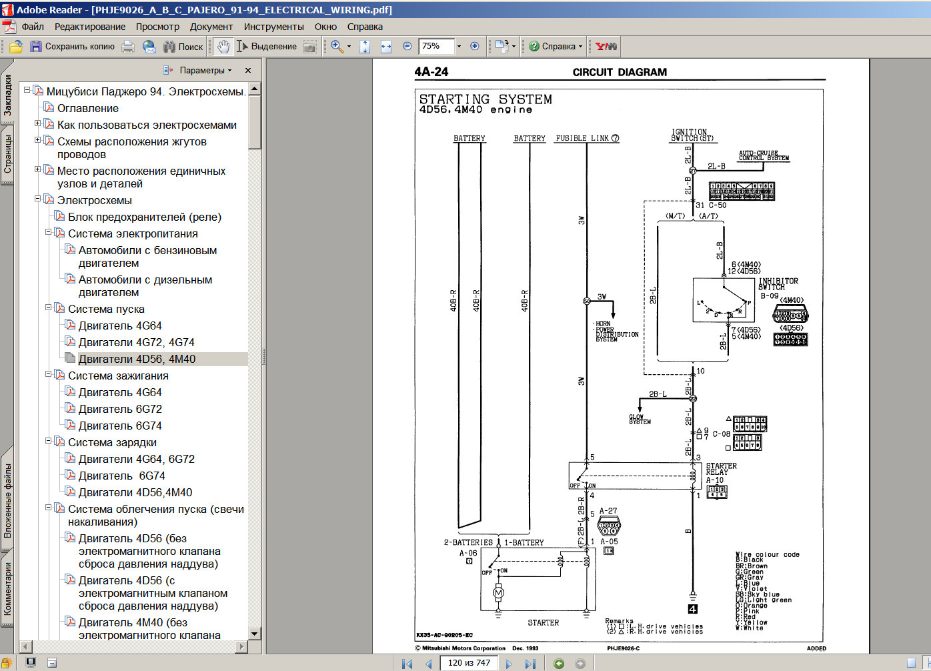Jump to the first page

(407, 664)
